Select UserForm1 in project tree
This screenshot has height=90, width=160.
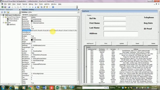click(x=12, y=24)
